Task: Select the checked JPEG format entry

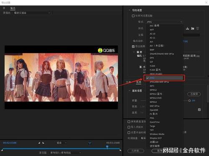Action: [x=164, y=78]
